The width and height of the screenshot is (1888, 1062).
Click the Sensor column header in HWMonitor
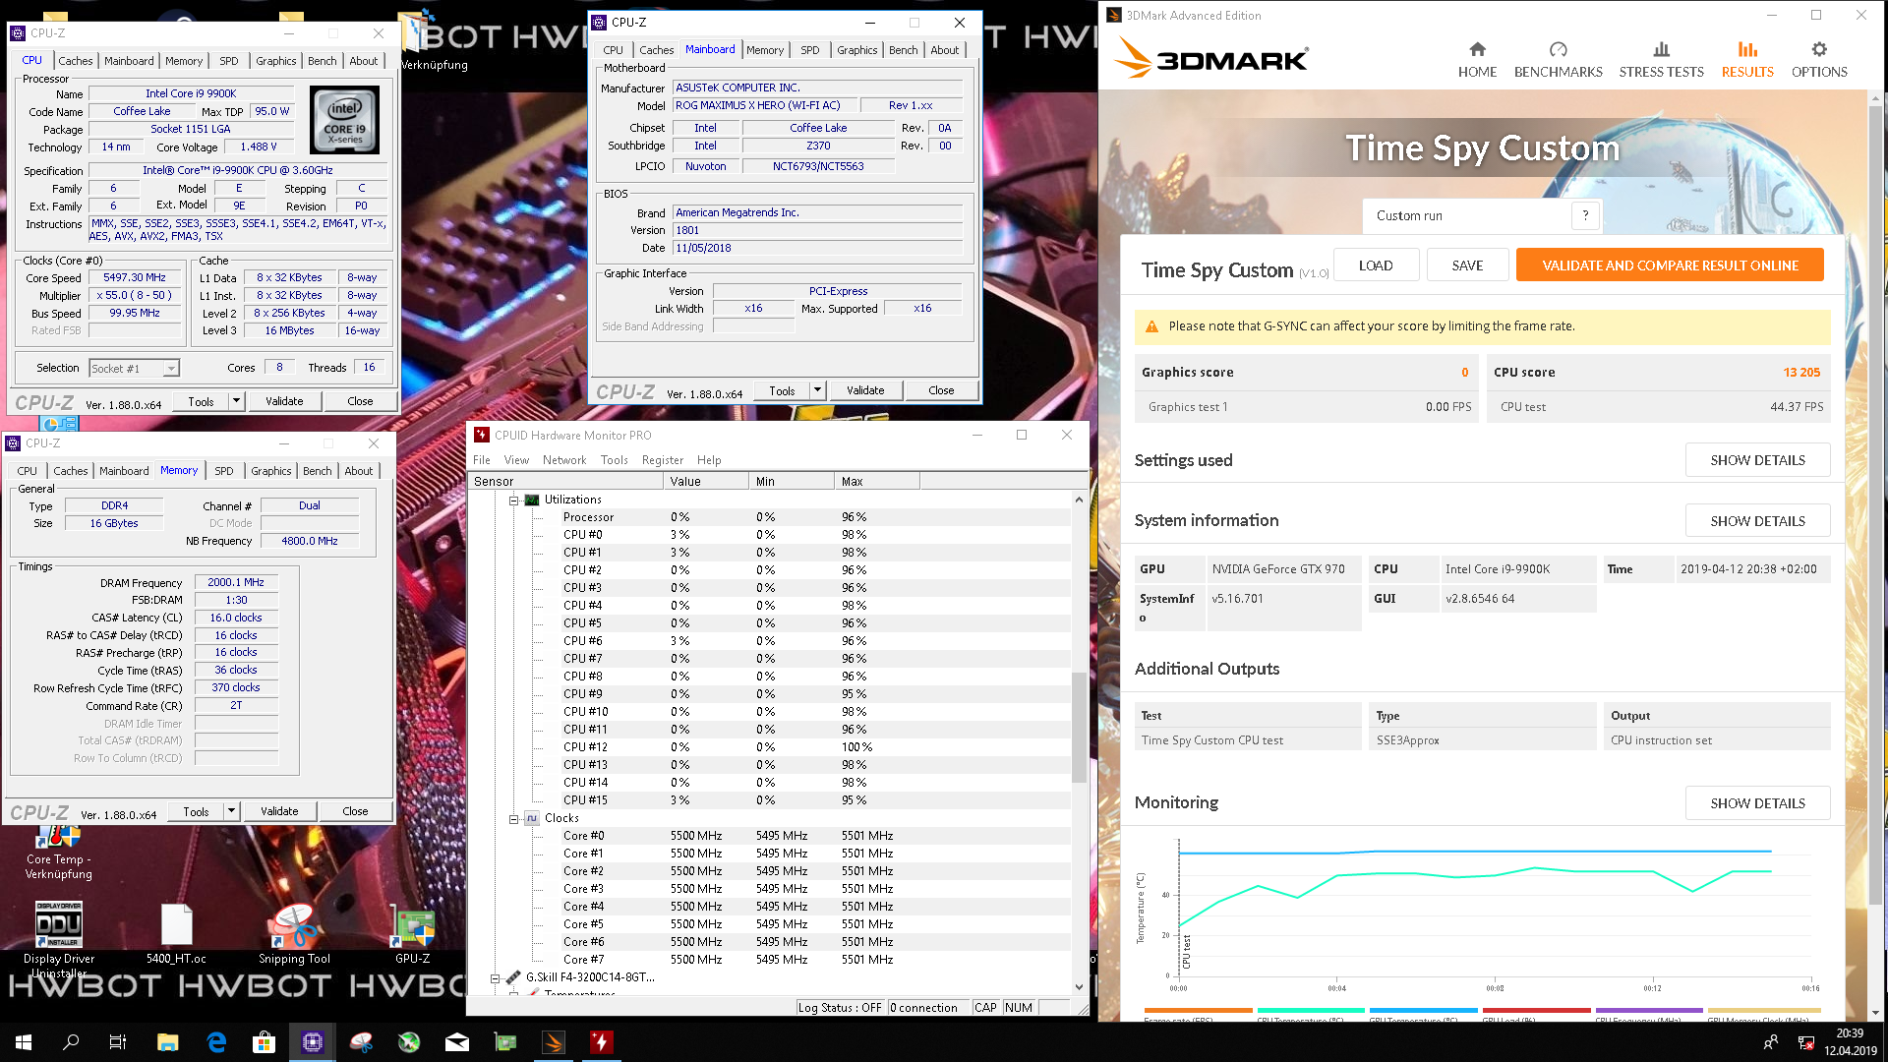565,482
